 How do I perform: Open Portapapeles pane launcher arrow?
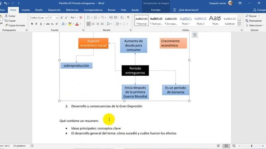click(27, 30)
